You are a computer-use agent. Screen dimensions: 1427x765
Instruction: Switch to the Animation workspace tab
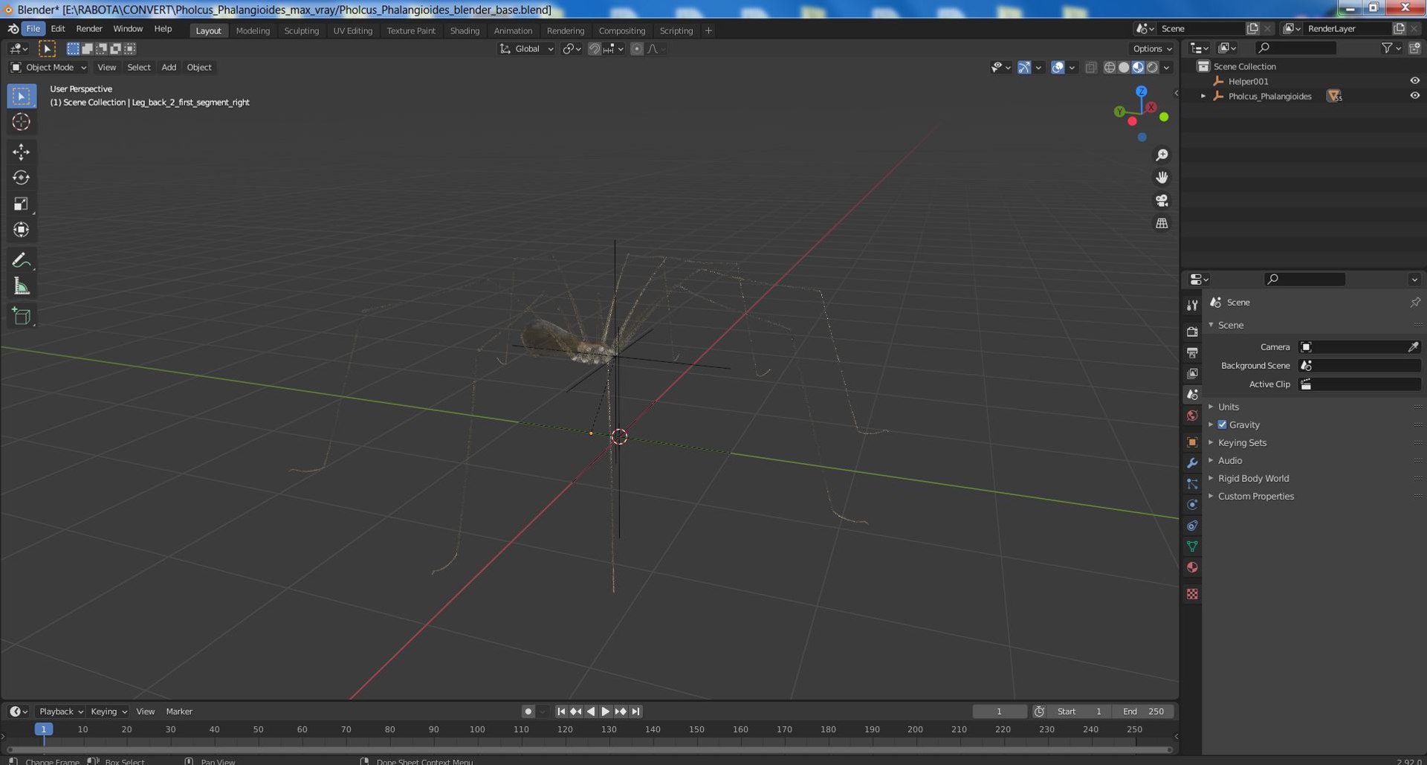coord(513,30)
